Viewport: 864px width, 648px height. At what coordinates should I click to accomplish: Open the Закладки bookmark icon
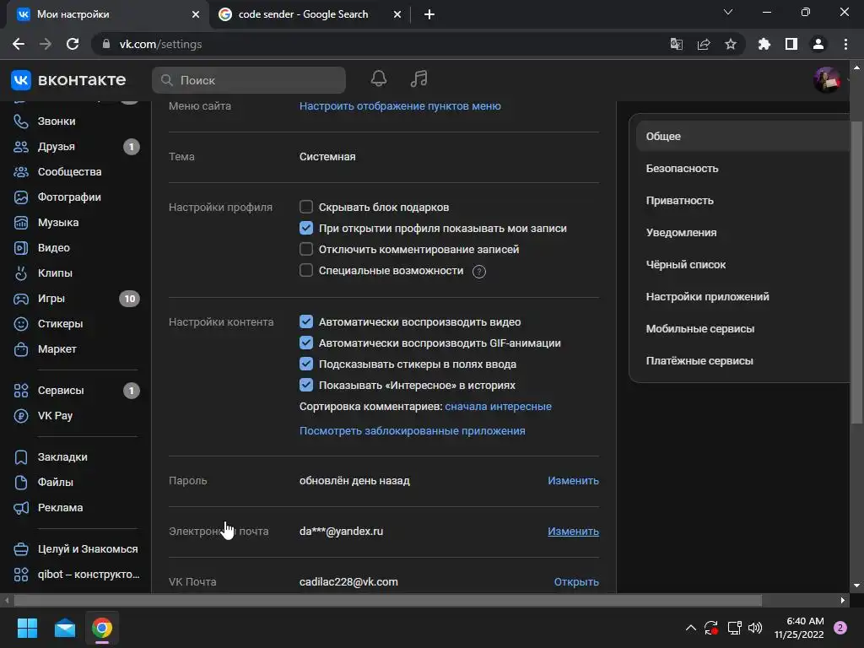coord(21,457)
